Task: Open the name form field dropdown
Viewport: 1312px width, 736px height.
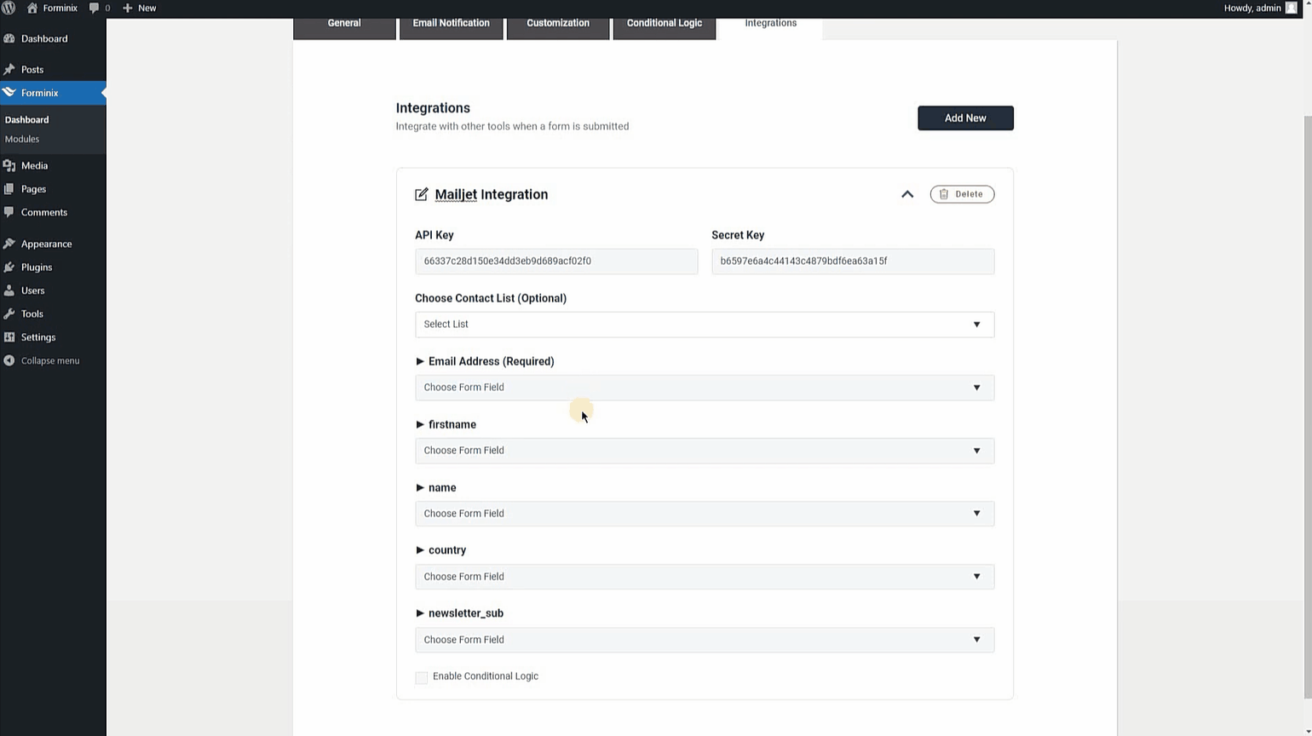Action: pyautogui.click(x=705, y=514)
